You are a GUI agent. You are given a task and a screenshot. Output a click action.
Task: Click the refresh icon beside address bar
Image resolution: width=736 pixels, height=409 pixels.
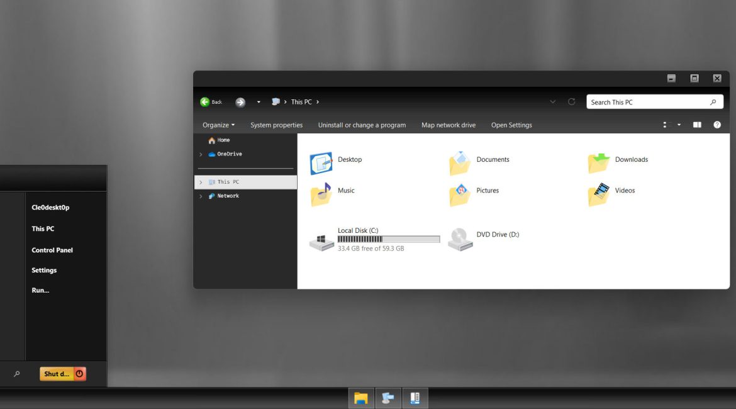571,102
